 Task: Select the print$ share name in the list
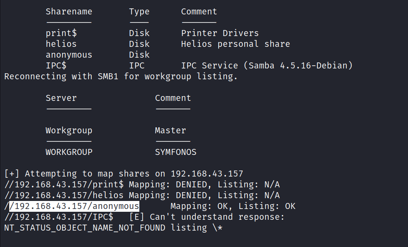pyautogui.click(x=58, y=33)
